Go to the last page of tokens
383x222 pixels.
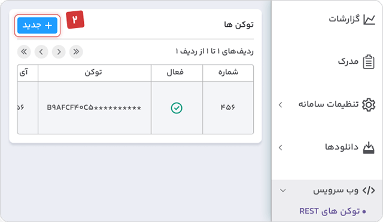[x=24, y=52]
